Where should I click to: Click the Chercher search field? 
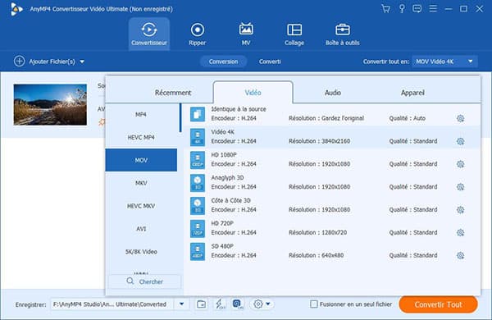tap(144, 281)
